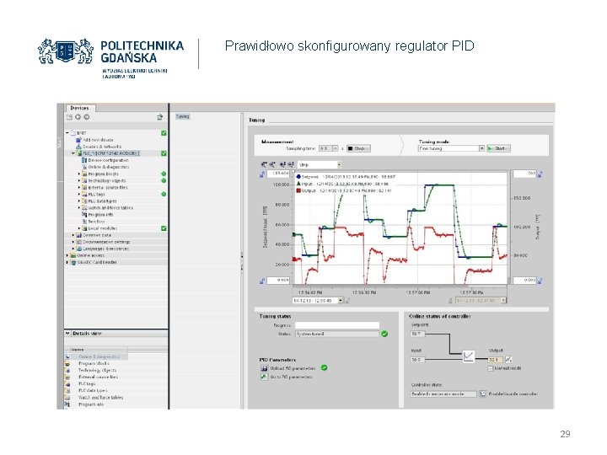607x455 pixels.
Task: Click the export icon at right of Devices toolbar
Action: (160, 117)
